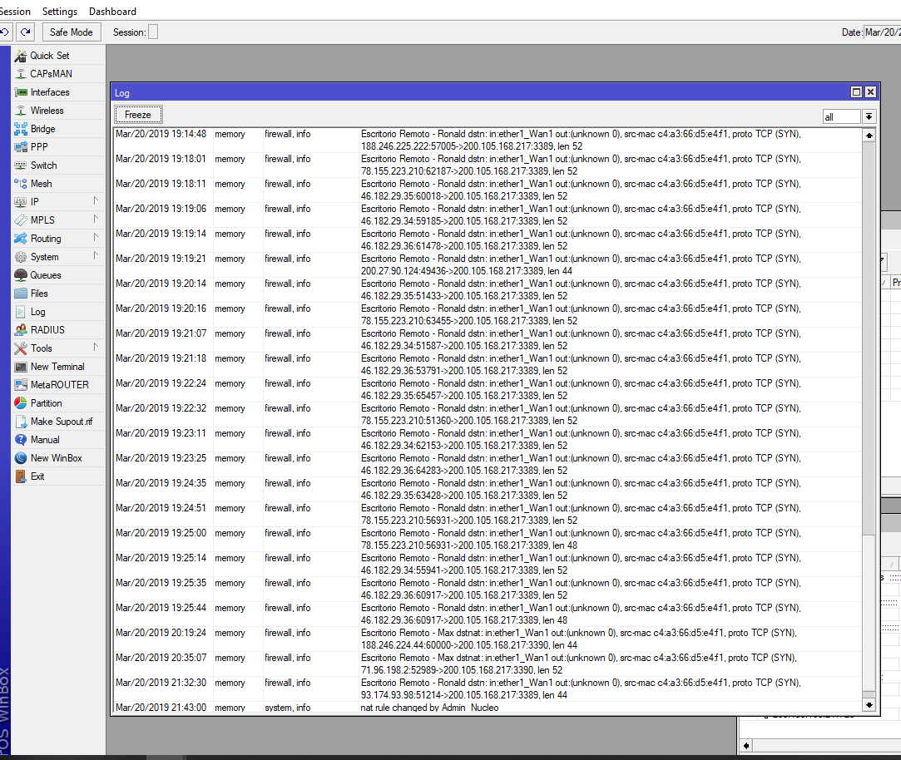Select the Bridge icon

click(x=21, y=129)
